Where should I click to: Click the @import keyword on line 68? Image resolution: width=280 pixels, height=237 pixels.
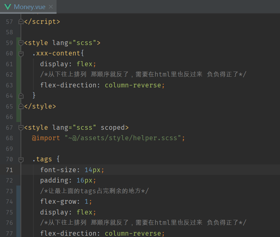(46, 138)
